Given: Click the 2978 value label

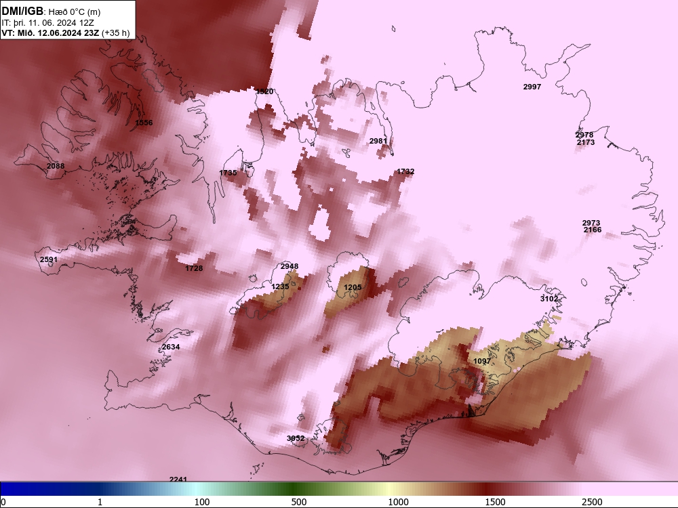Looking at the screenshot, I should click(x=584, y=135).
